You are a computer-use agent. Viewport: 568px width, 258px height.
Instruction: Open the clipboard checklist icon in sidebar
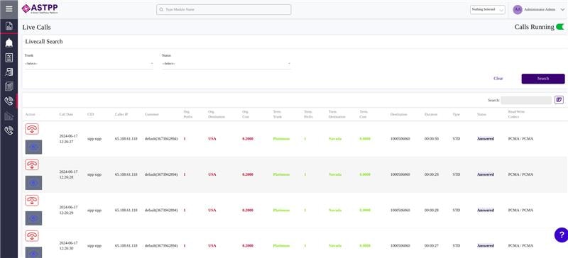pyautogui.click(x=9, y=57)
